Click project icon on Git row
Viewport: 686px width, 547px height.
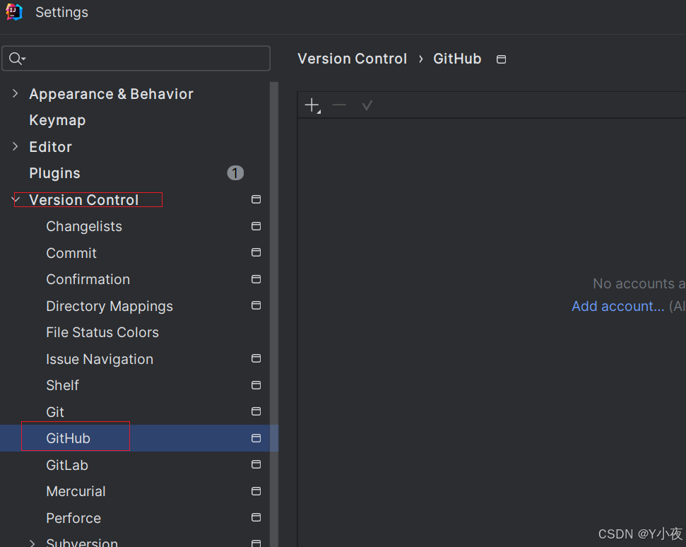coord(256,411)
